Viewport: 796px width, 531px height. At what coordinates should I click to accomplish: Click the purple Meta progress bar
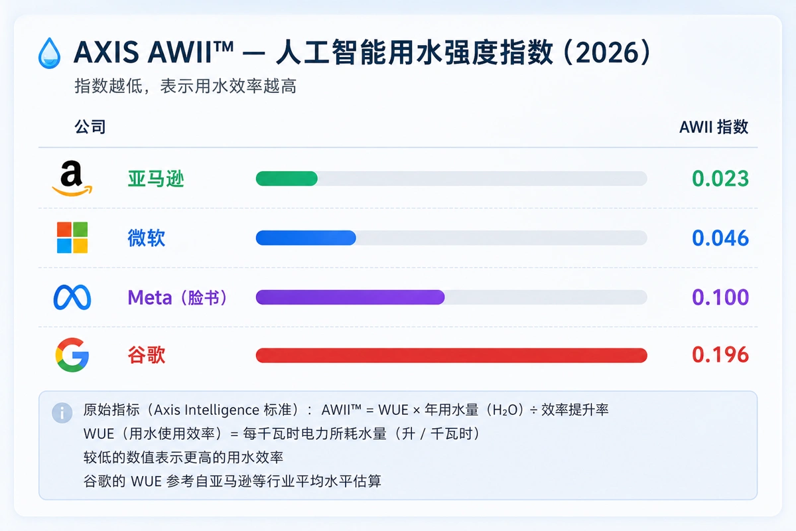pyautogui.click(x=350, y=297)
